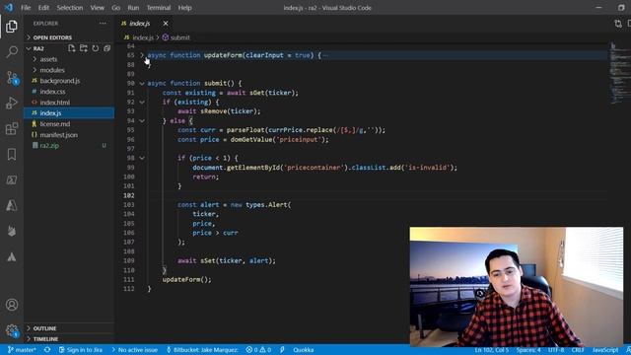
Task: Open the Explorer view in activity bar
Action: pos(12,27)
